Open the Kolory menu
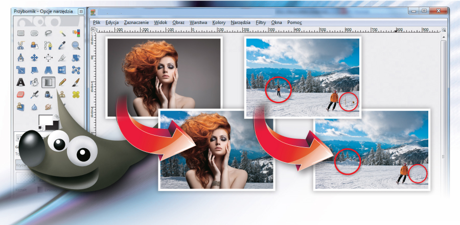 coord(219,22)
